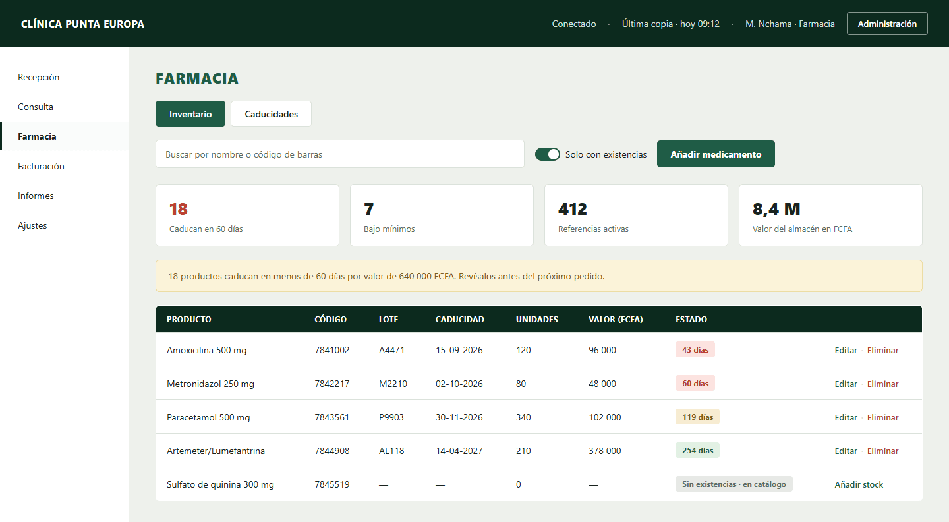
Task: Click 'Última copia · hoy 09:12' in the header
Action: 670,24
